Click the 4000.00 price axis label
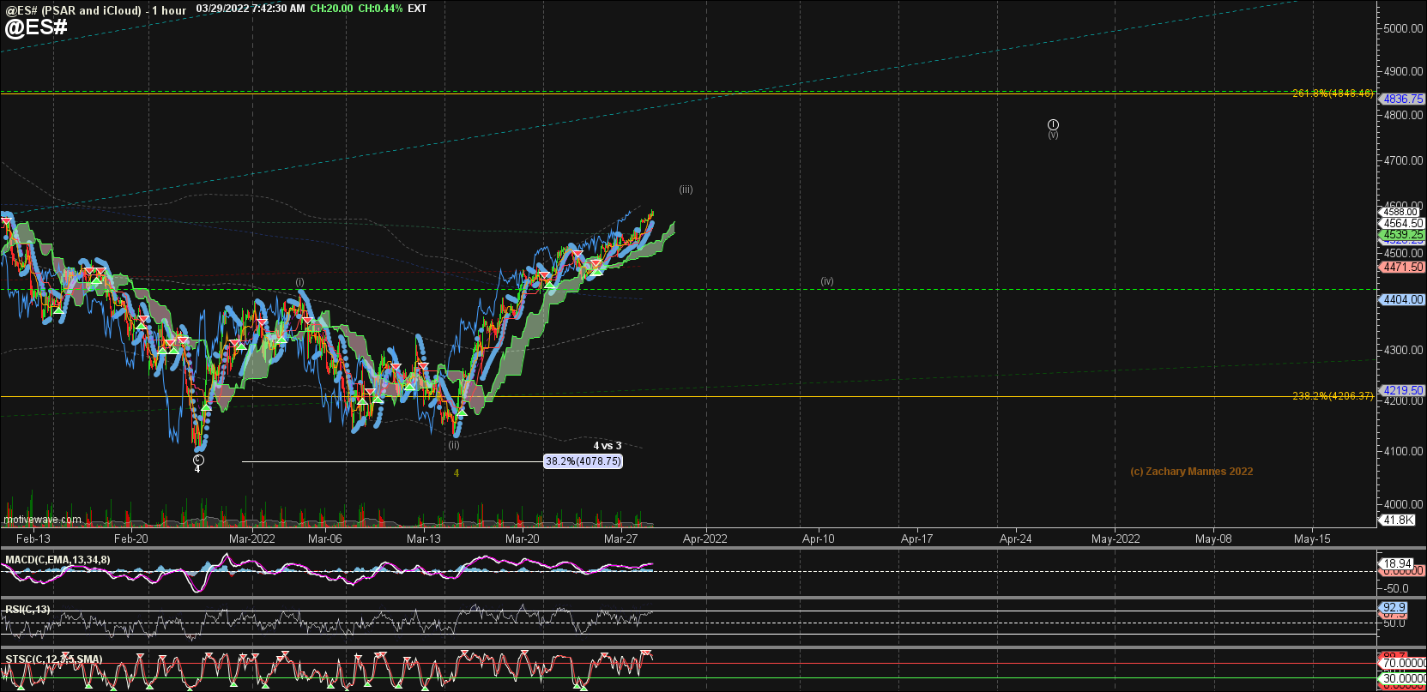The width and height of the screenshot is (1427, 692). 1404,505
